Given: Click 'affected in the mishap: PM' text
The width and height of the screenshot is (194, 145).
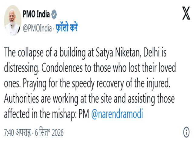Looking at the screenshot, I should click(x=46, y=114).
